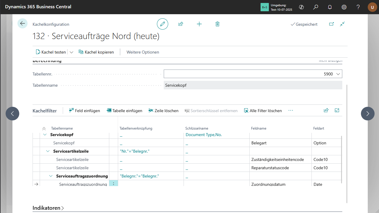Screen dimensions: 379x213
Task: Open the Tabellennr. dropdown
Action: (338, 74)
